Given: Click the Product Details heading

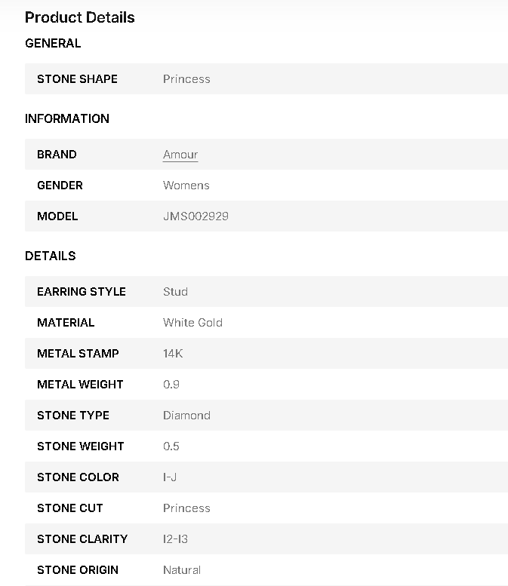Looking at the screenshot, I should [80, 17].
